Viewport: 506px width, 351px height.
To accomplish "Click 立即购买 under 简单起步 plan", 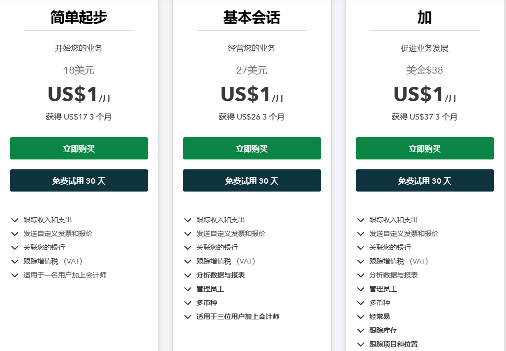I will pyautogui.click(x=79, y=149).
